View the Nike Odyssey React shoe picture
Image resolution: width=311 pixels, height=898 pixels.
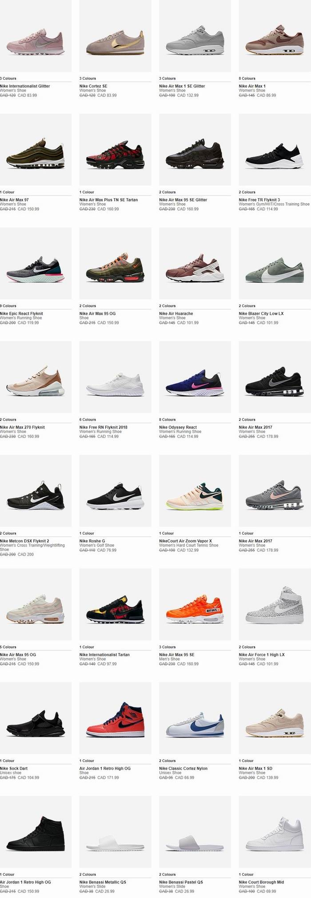pos(195,377)
